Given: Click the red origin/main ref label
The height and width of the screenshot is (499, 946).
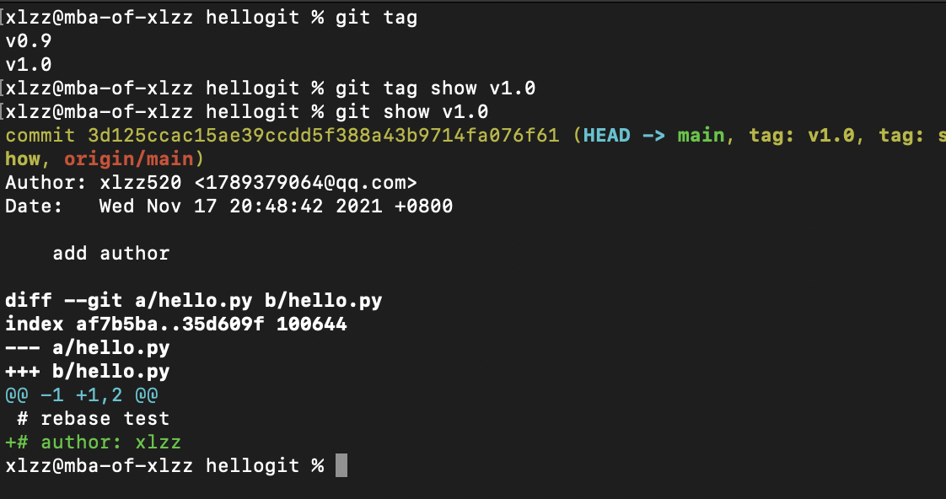Looking at the screenshot, I should 129,158.
